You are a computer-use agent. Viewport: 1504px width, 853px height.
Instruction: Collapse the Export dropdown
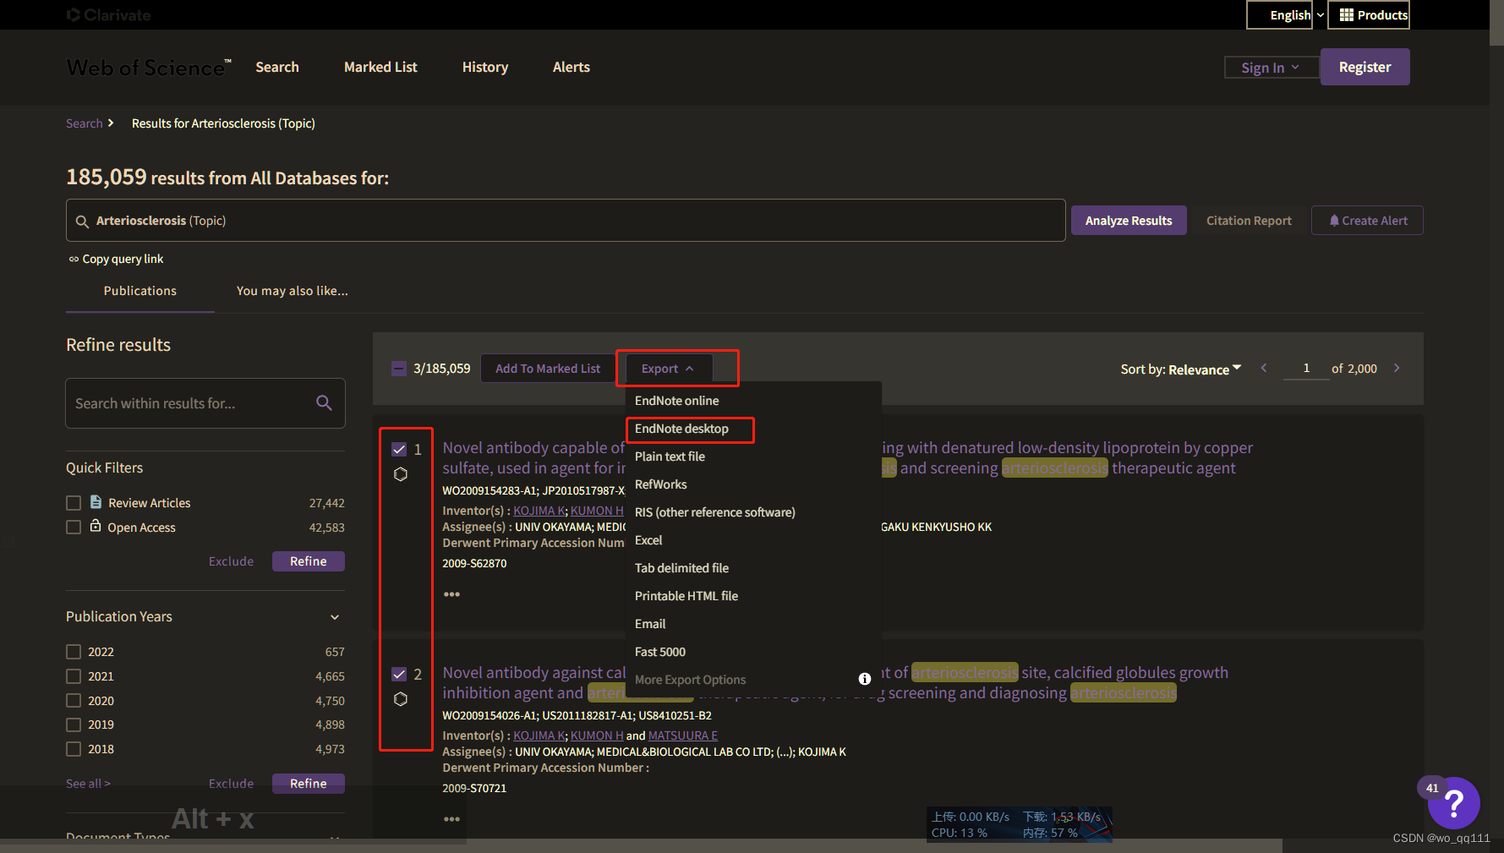pos(668,369)
